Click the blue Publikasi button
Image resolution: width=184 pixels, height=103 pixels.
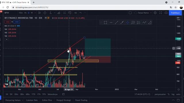(175, 13)
